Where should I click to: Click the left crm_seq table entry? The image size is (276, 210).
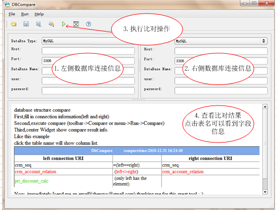point(23,165)
